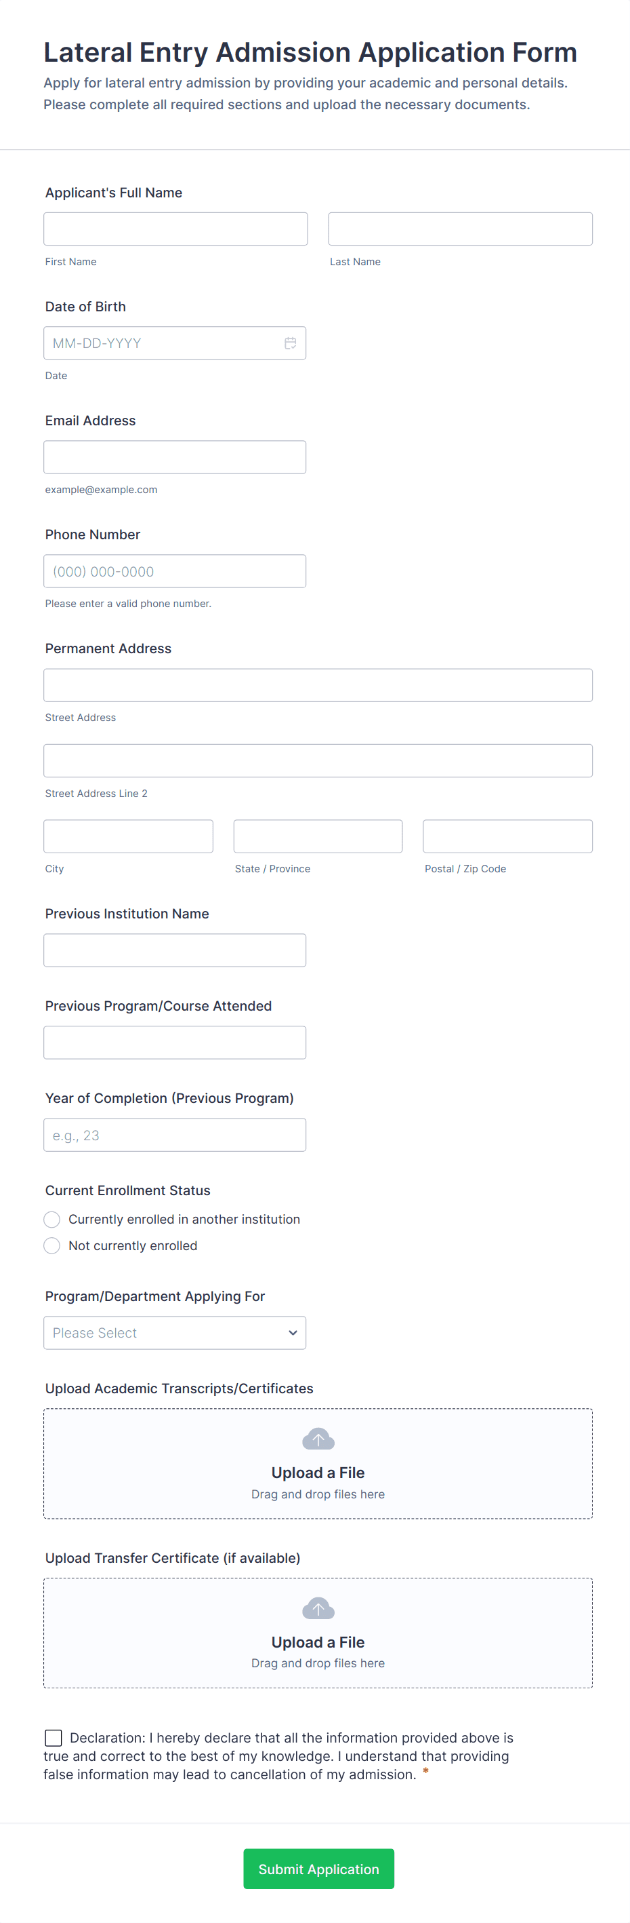Select the Not currently enrolled option
This screenshot has height=1923, width=630.
pyautogui.click(x=52, y=1245)
